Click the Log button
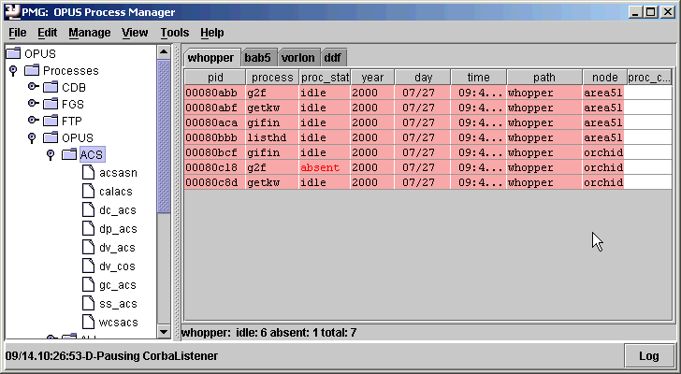681x374 pixels. coord(648,356)
